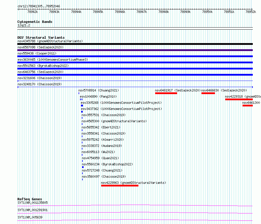Click the nsv6461300 variant label
261x224 pixels.
pos(251,103)
